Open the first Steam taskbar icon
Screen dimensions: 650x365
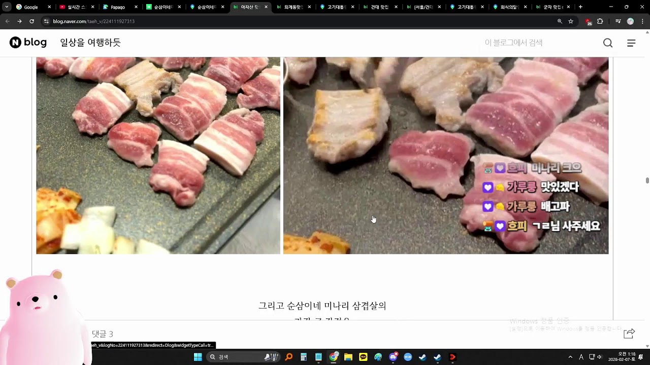pos(422,357)
